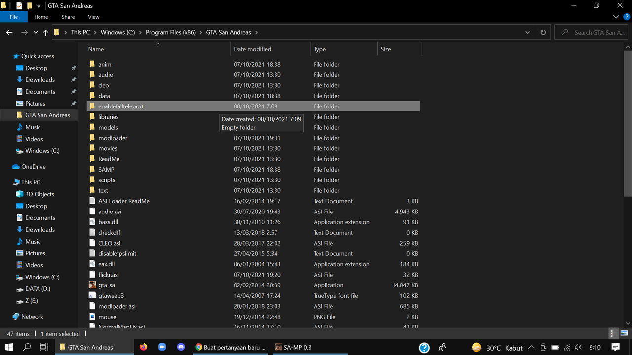Open the recent locations dropdown arrow
The image size is (632, 355).
click(x=36, y=32)
